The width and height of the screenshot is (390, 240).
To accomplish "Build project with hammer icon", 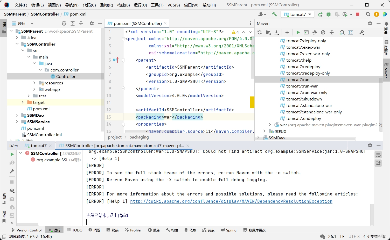I will pos(274,14).
